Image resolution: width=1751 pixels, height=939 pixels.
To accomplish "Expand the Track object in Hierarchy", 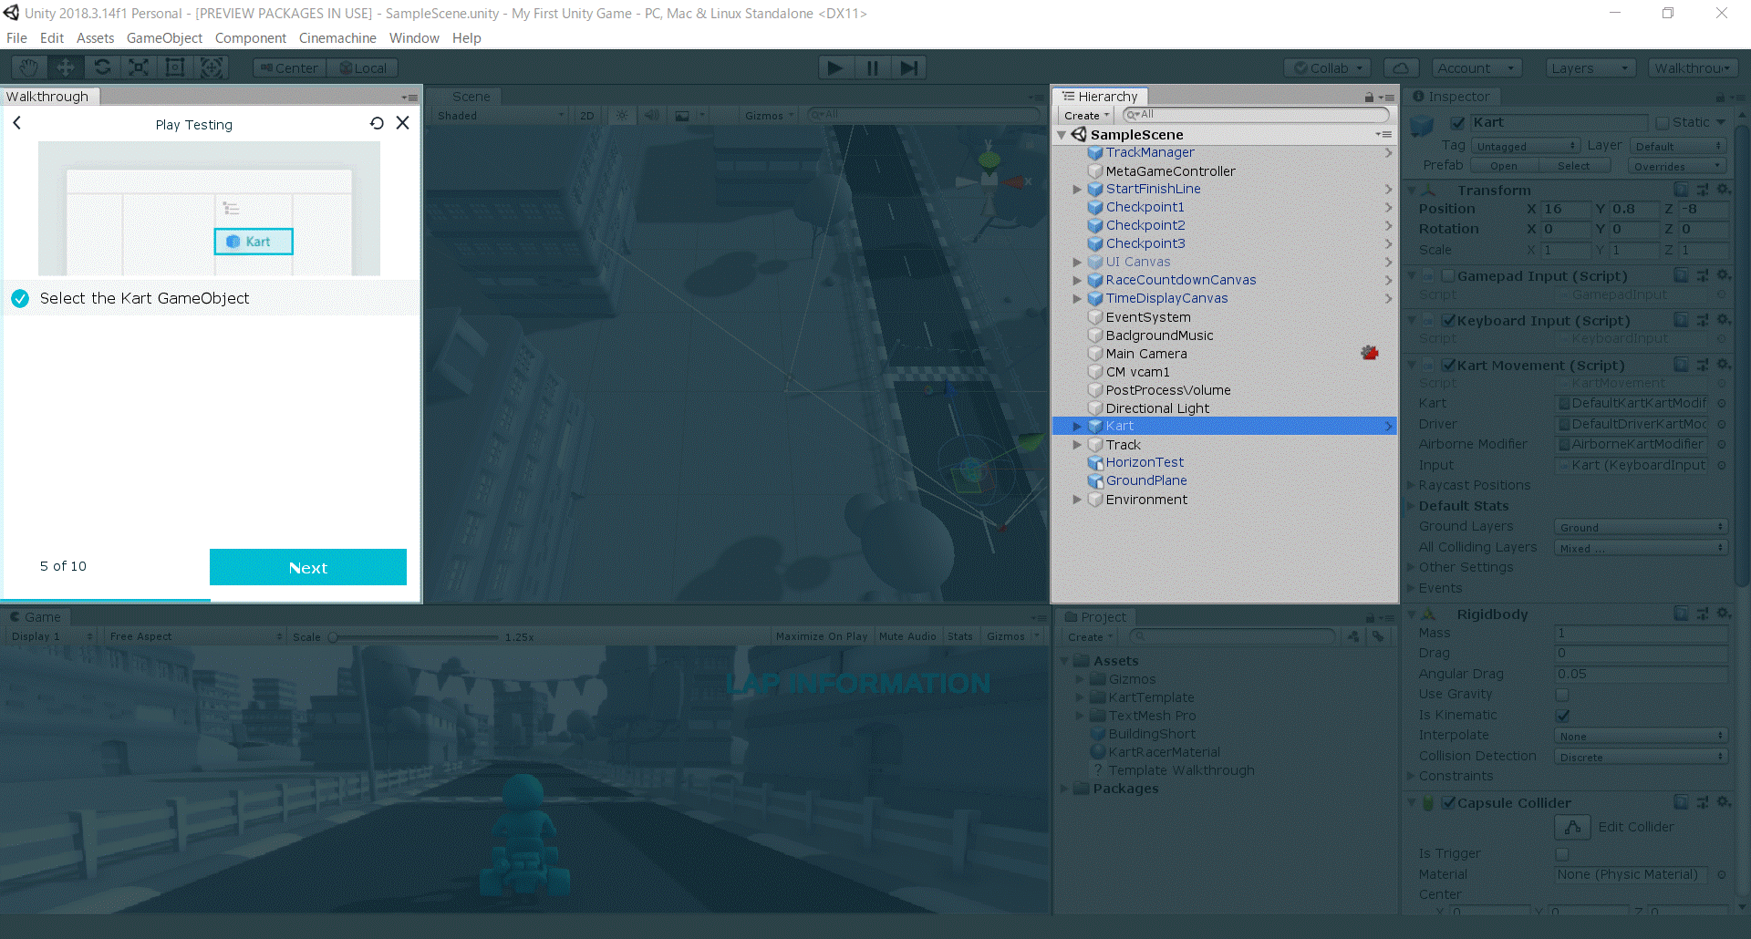I will pyautogui.click(x=1077, y=445).
